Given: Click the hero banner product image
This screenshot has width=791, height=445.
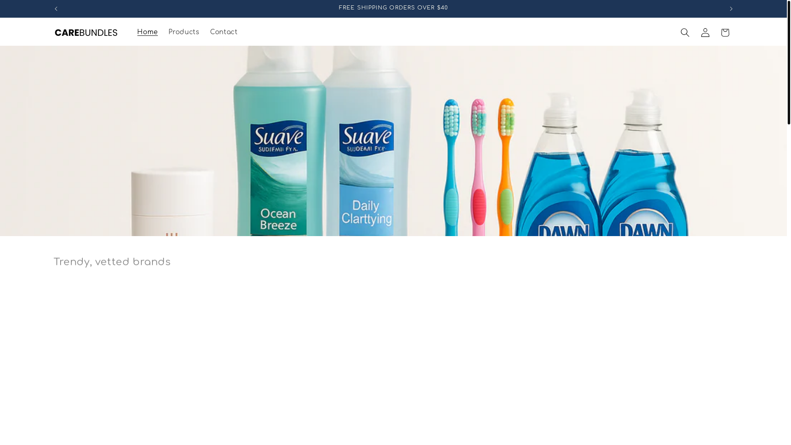Looking at the screenshot, I should point(393,141).
